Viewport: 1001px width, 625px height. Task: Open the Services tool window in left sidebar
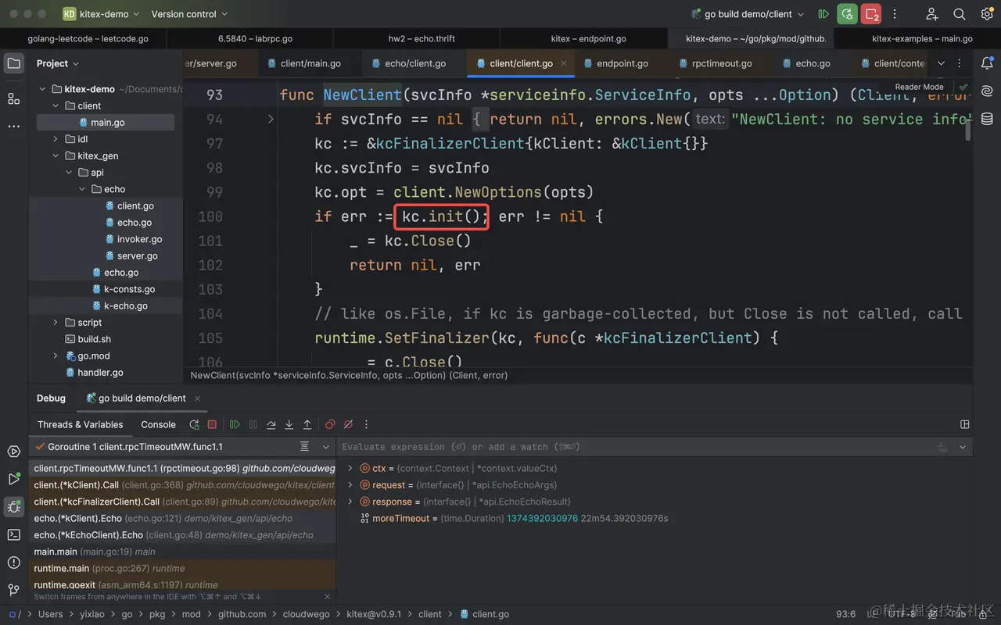(13, 452)
